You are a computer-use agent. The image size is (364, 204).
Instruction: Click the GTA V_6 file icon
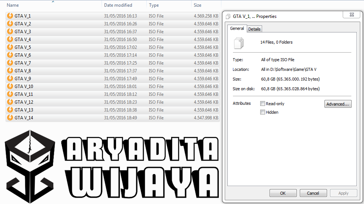(10, 55)
